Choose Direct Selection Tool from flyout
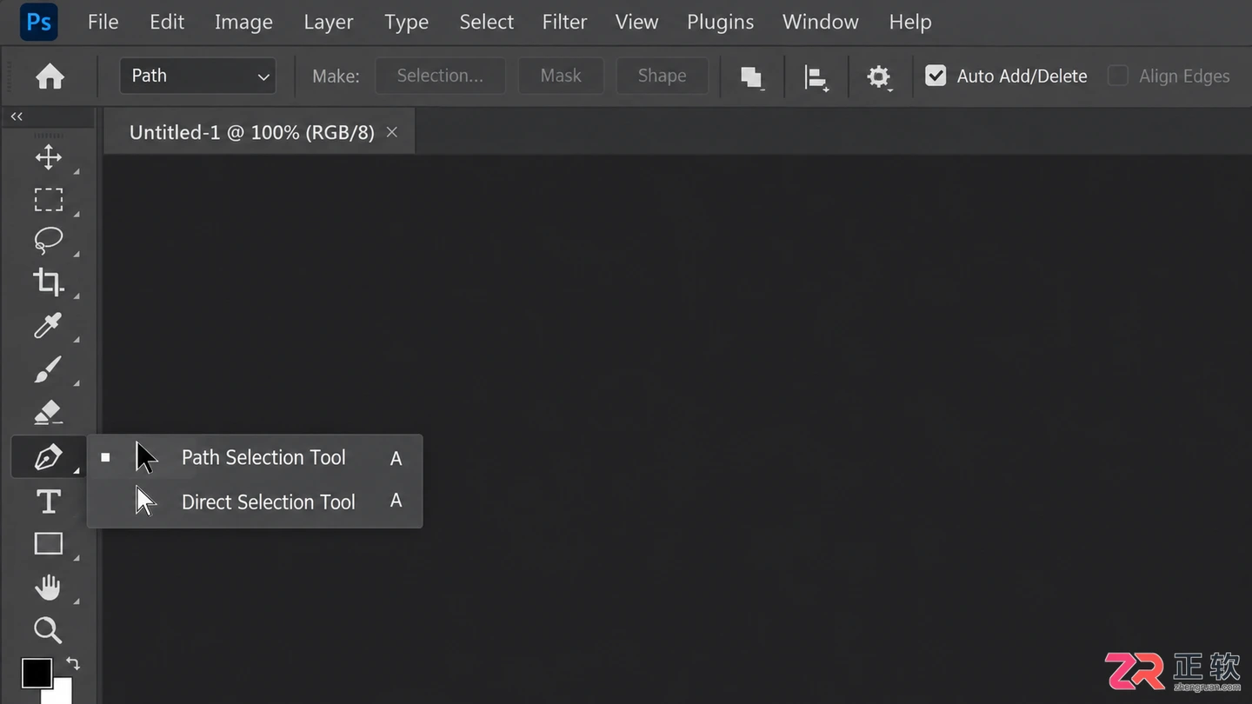Viewport: 1252px width, 704px height. [255, 501]
